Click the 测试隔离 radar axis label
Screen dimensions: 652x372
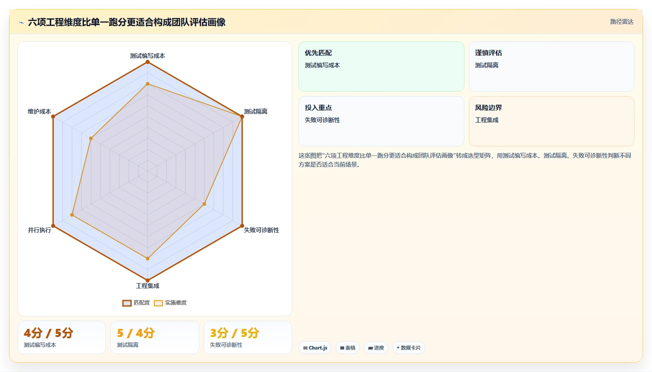(256, 111)
